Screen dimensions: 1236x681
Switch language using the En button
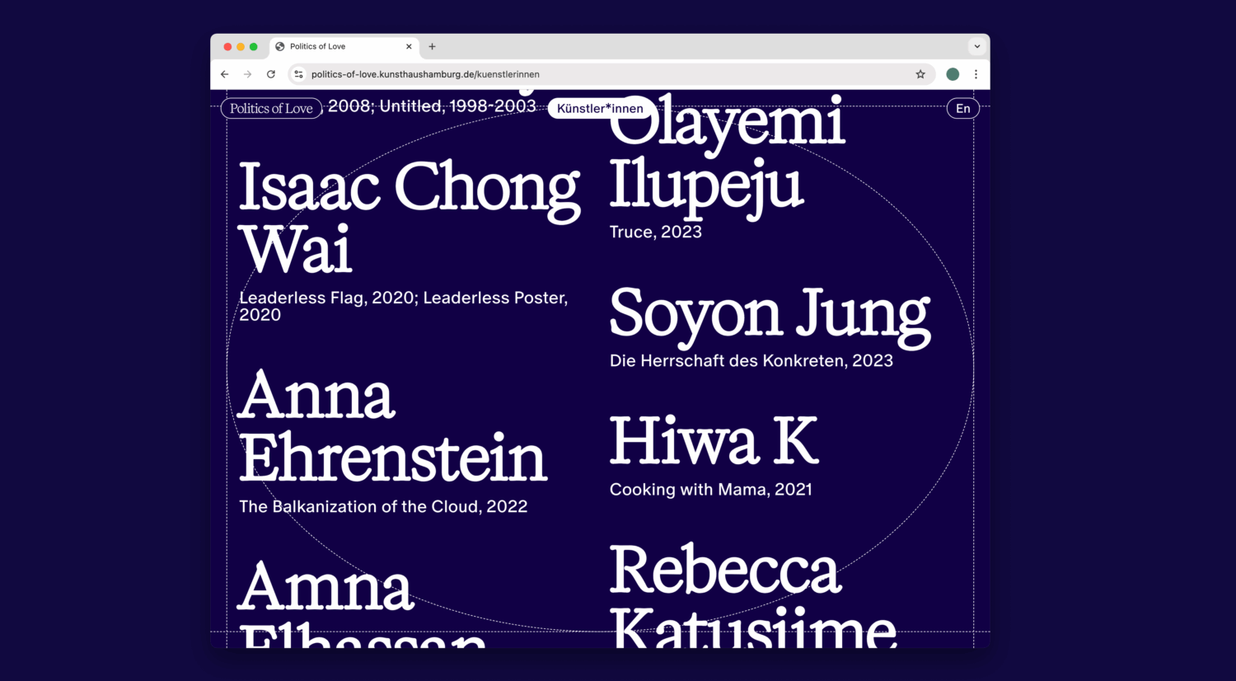pos(962,109)
